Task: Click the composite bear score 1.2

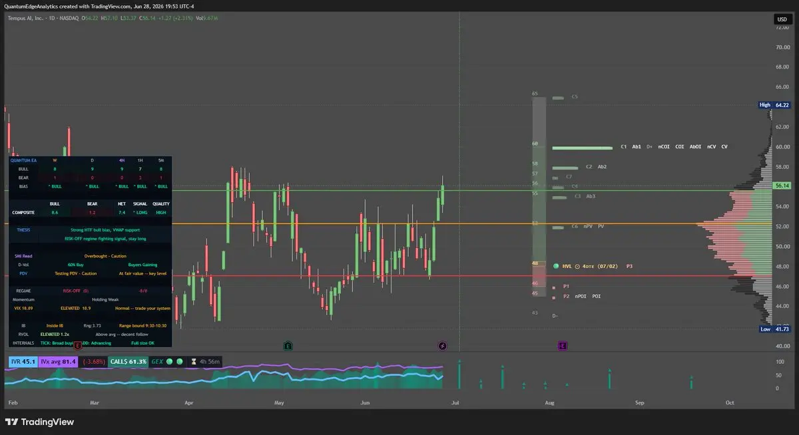Action: (x=92, y=213)
